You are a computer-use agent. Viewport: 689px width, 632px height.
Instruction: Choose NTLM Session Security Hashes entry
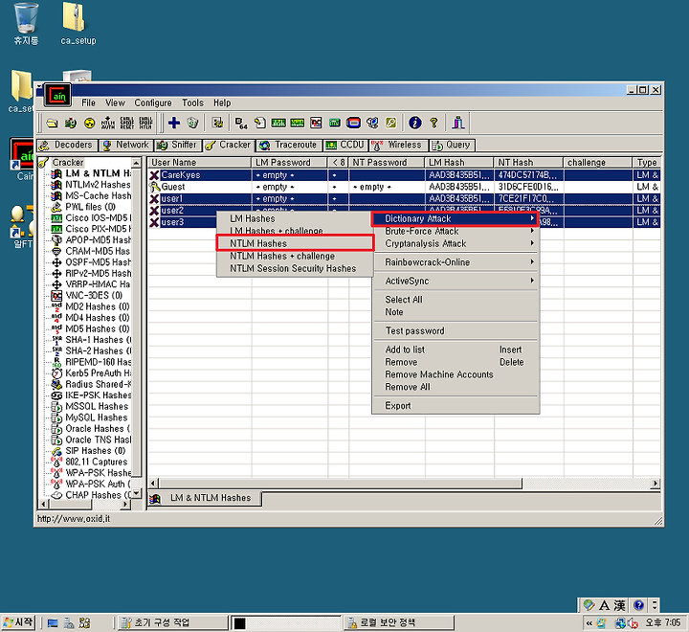click(295, 268)
